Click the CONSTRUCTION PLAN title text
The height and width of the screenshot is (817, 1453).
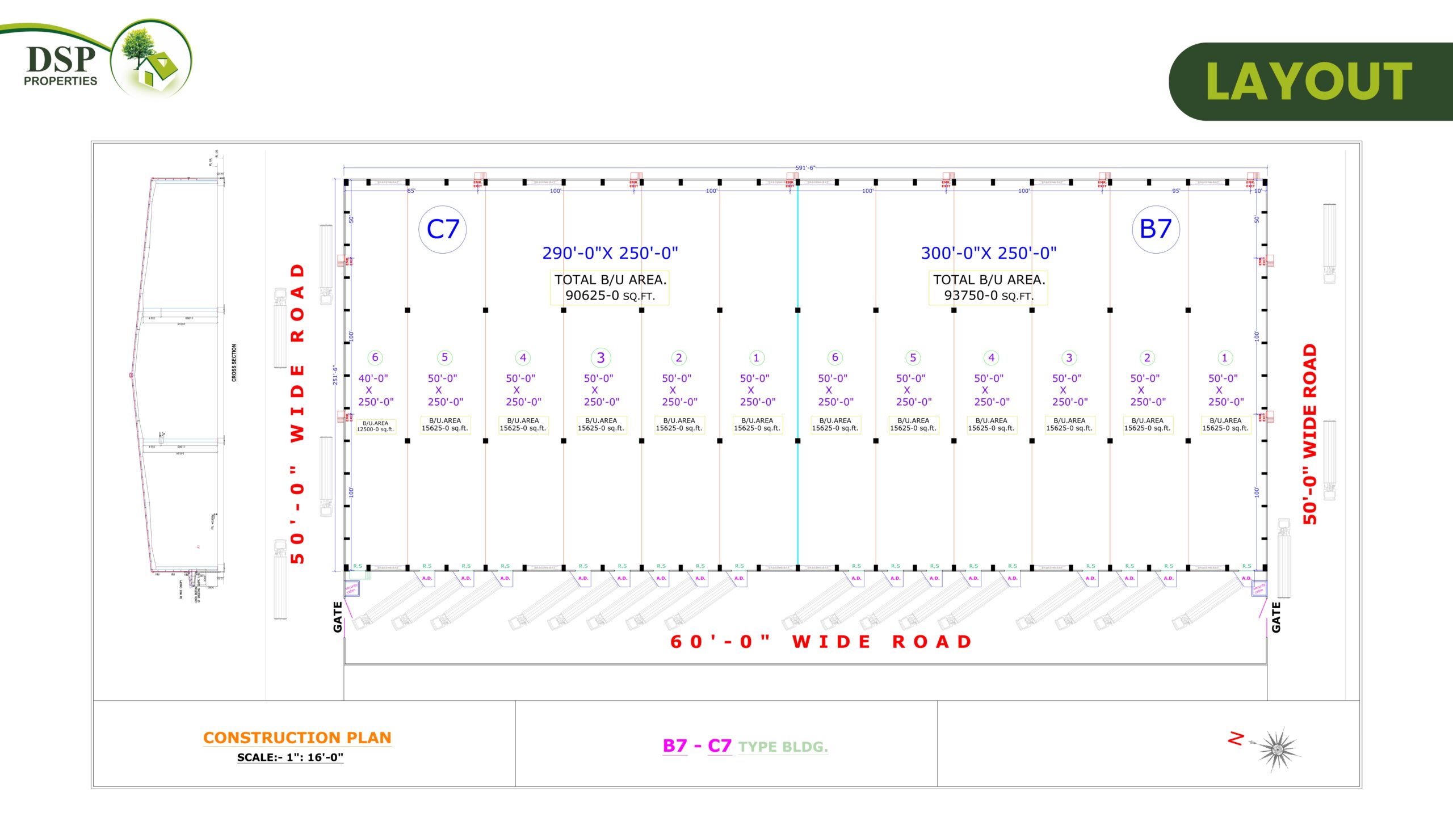click(297, 738)
